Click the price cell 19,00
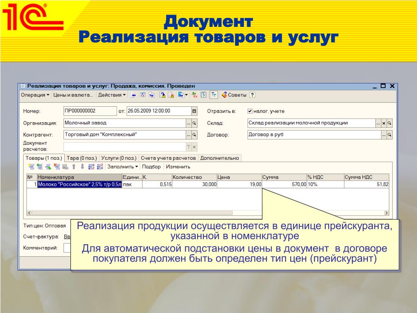This screenshot has width=417, height=313. point(239,185)
